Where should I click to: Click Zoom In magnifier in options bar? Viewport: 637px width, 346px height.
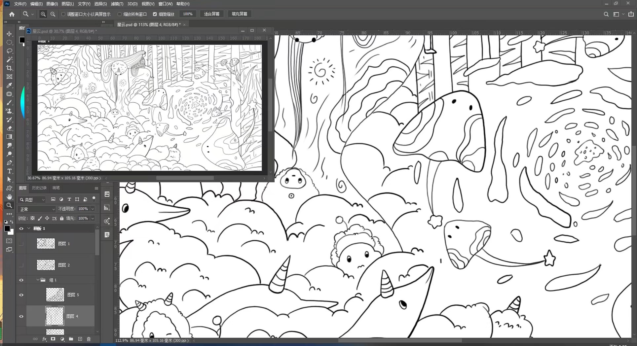(43, 14)
